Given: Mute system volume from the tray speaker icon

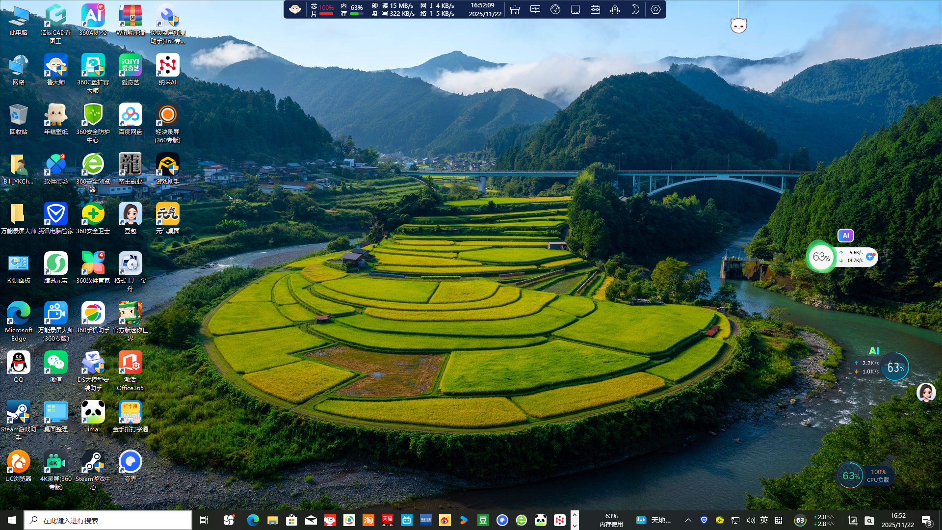Looking at the screenshot, I should pyautogui.click(x=750, y=520).
